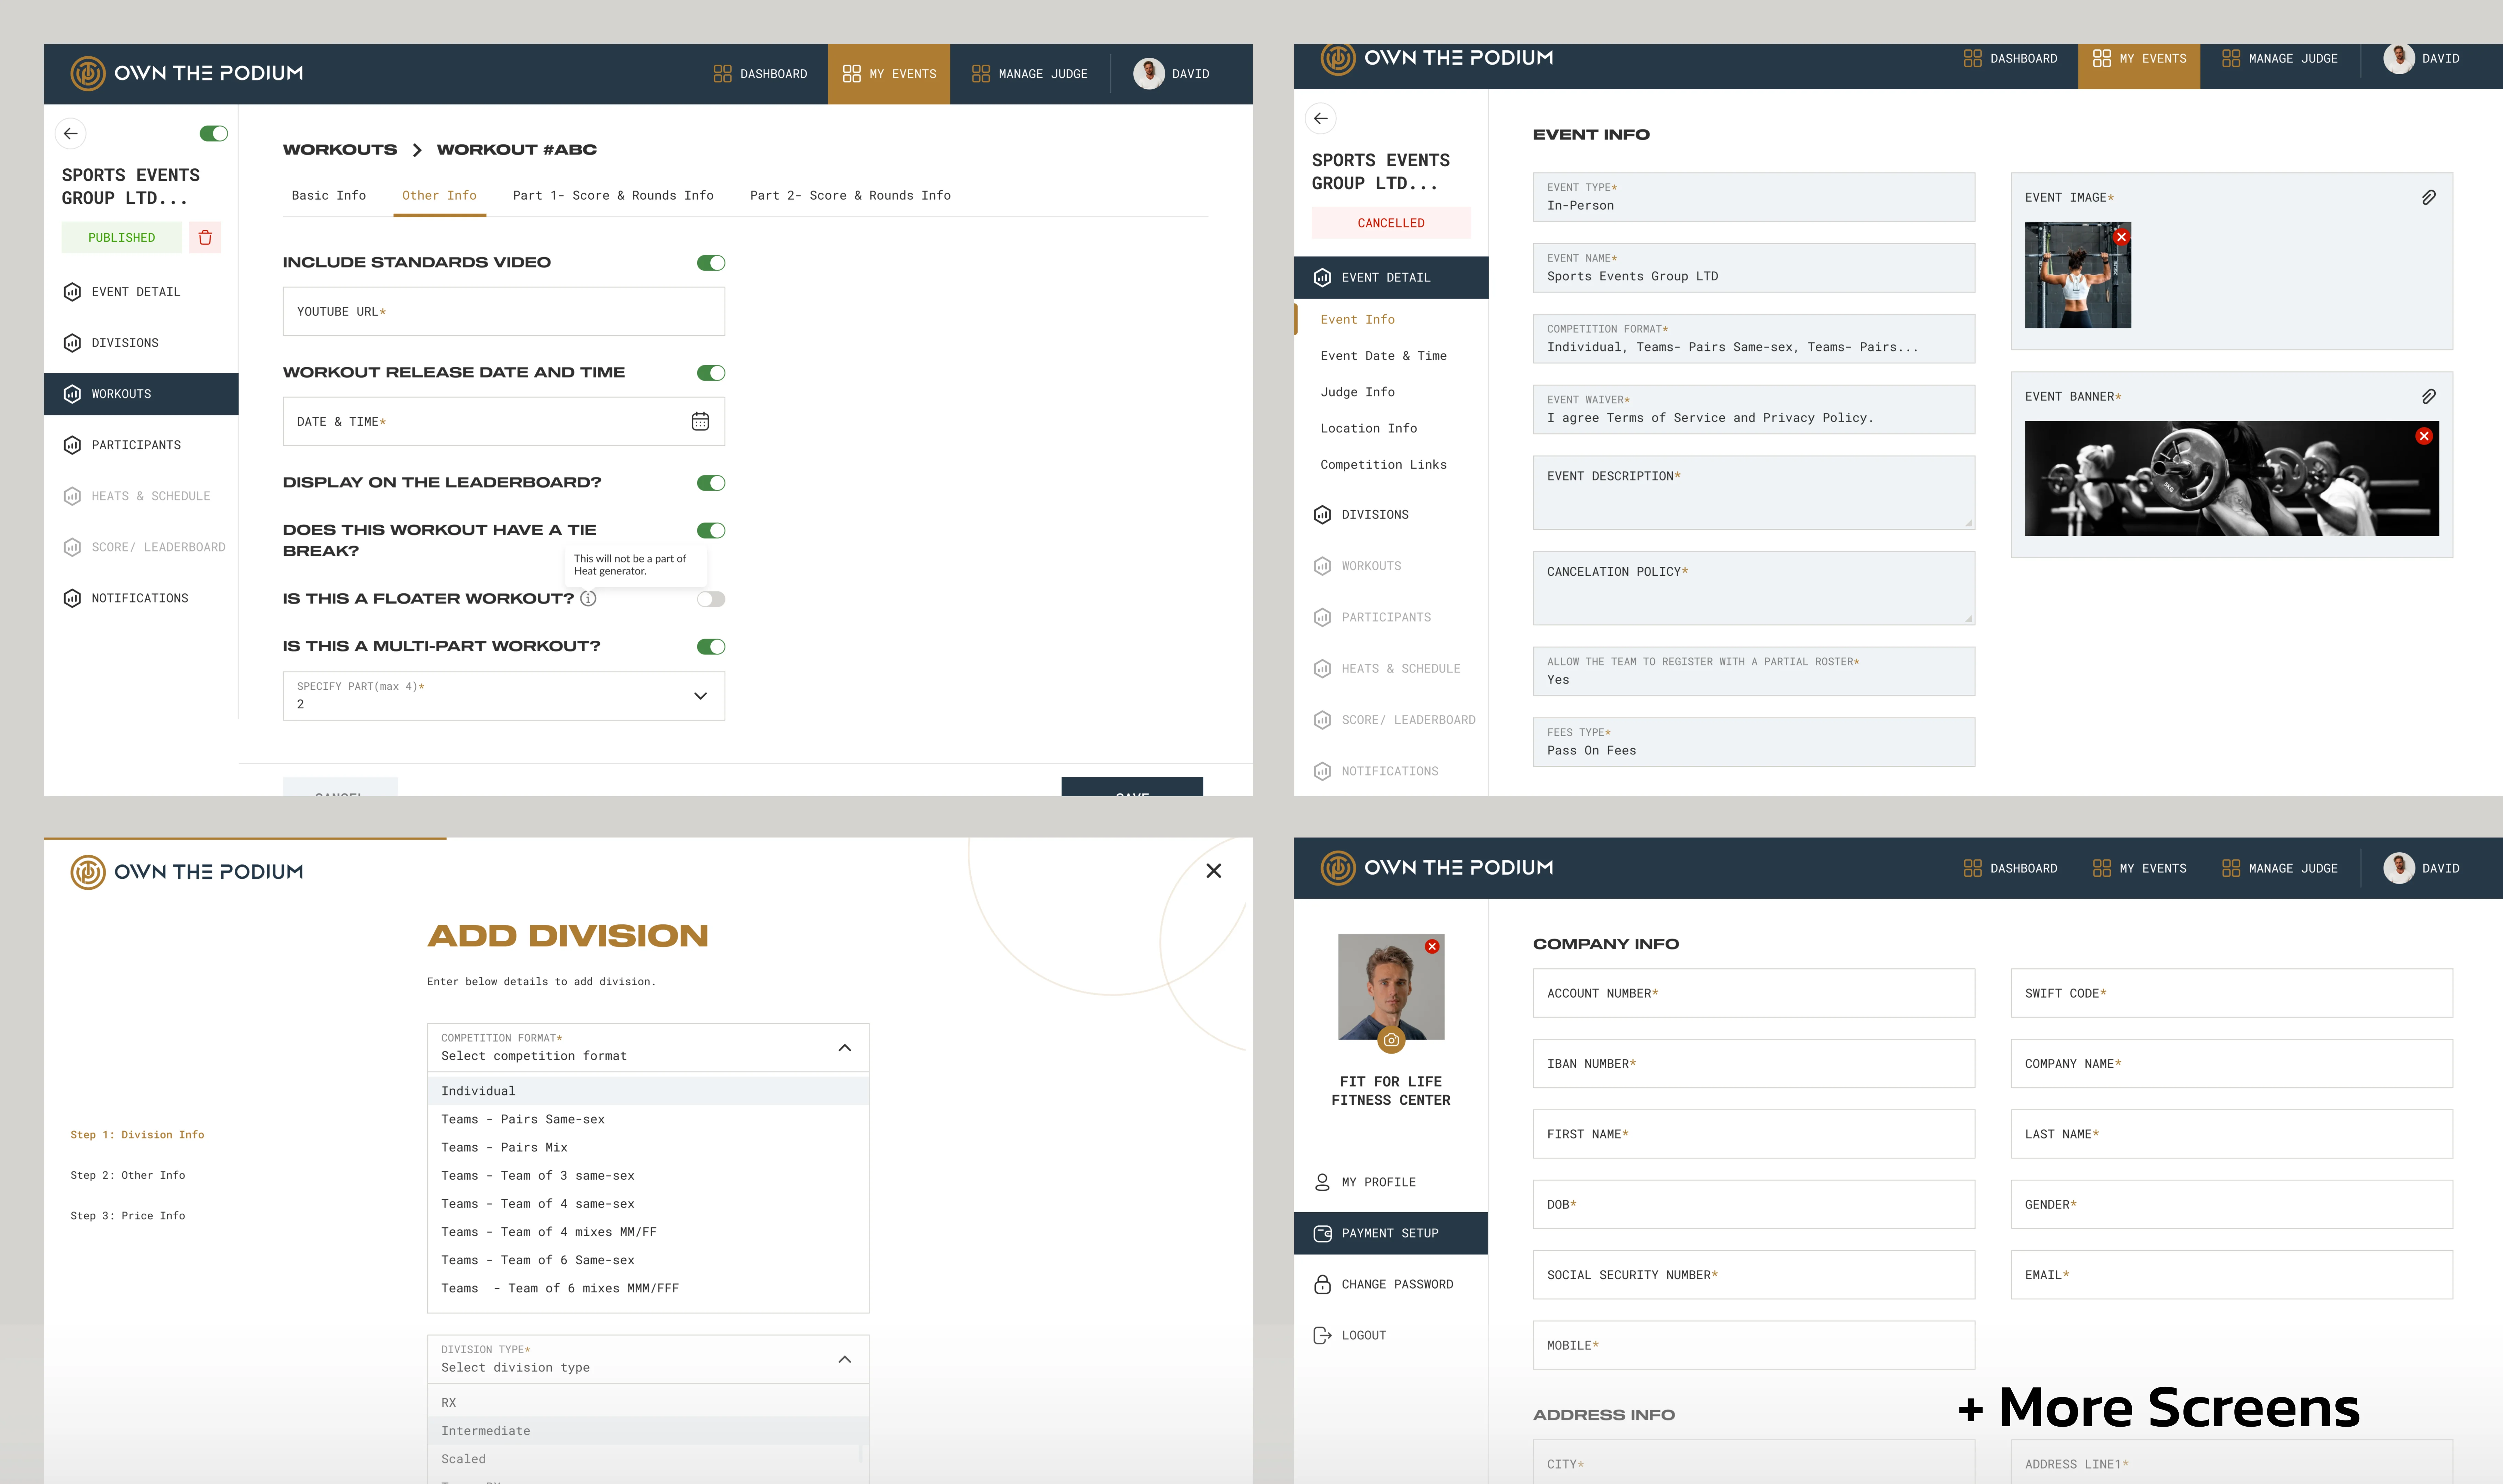The image size is (2503, 1484).
Task: Select RX division type option
Action: click(648, 1403)
